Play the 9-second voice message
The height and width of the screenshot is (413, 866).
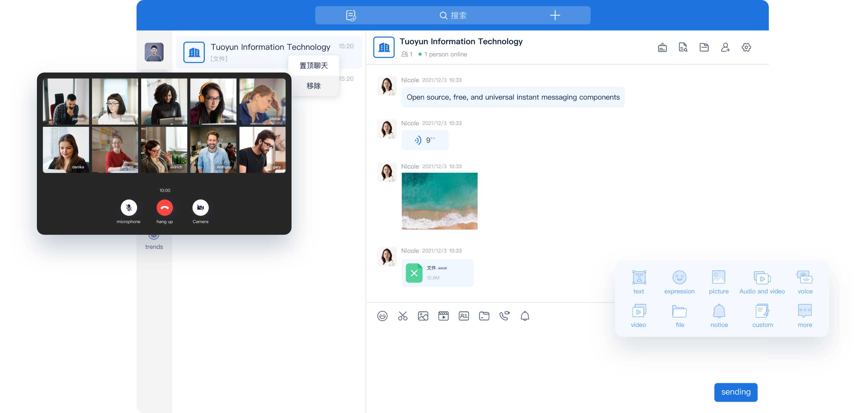coord(425,140)
